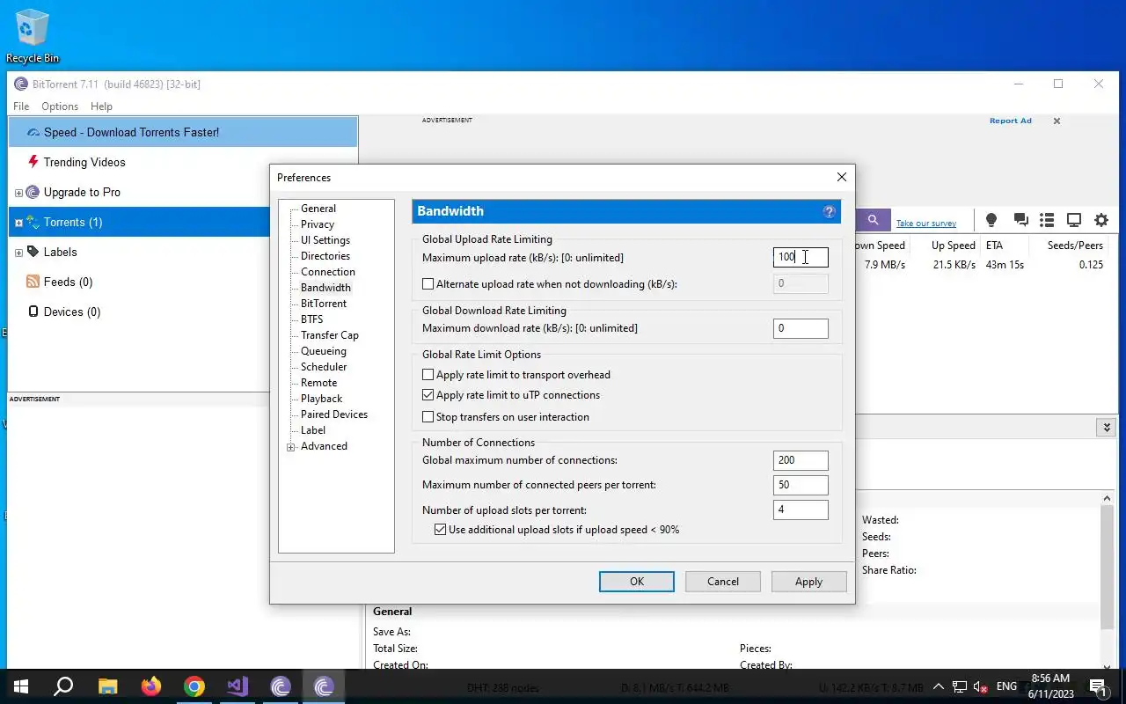Click global maximum connections field
1126x704 pixels.
click(801, 460)
